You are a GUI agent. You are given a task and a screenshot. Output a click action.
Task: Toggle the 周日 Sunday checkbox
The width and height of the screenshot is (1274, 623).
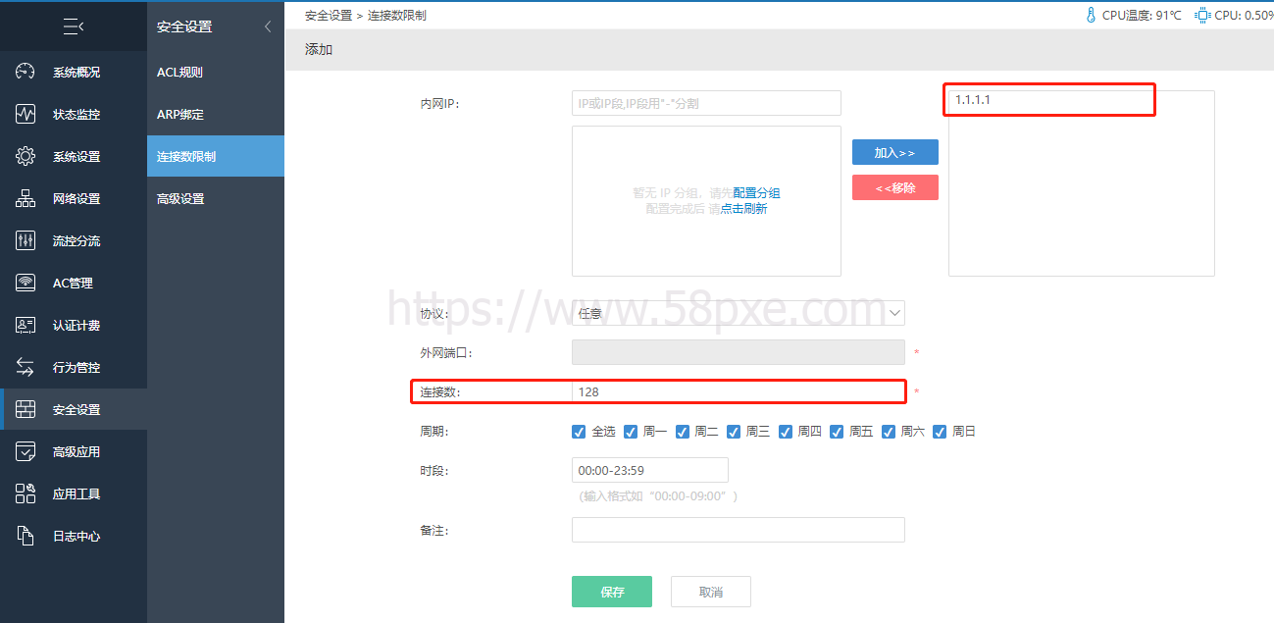coord(940,432)
